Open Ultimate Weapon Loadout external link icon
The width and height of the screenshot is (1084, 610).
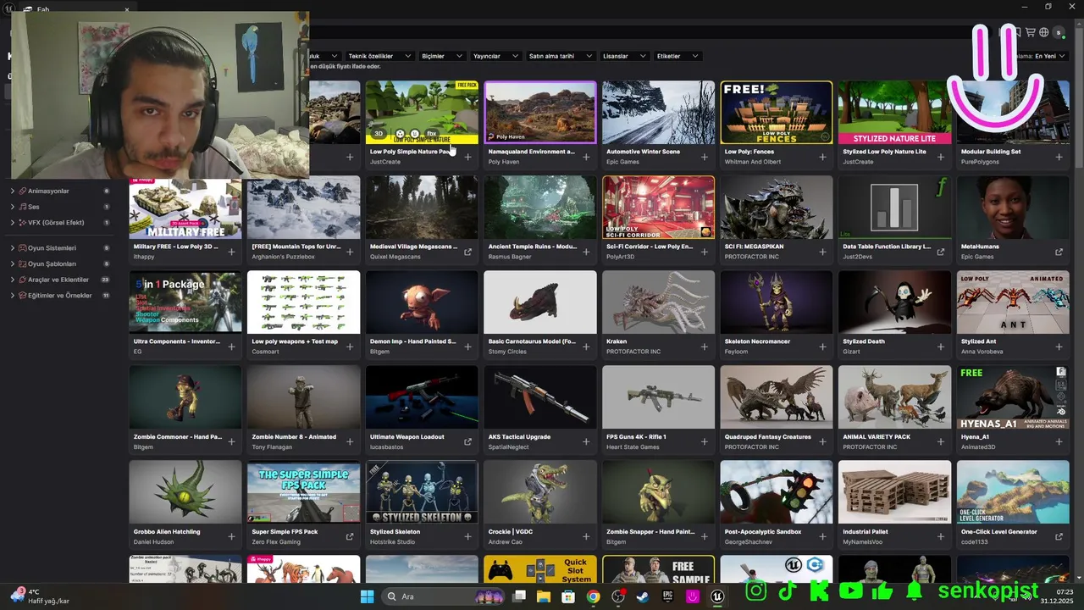coord(467,441)
